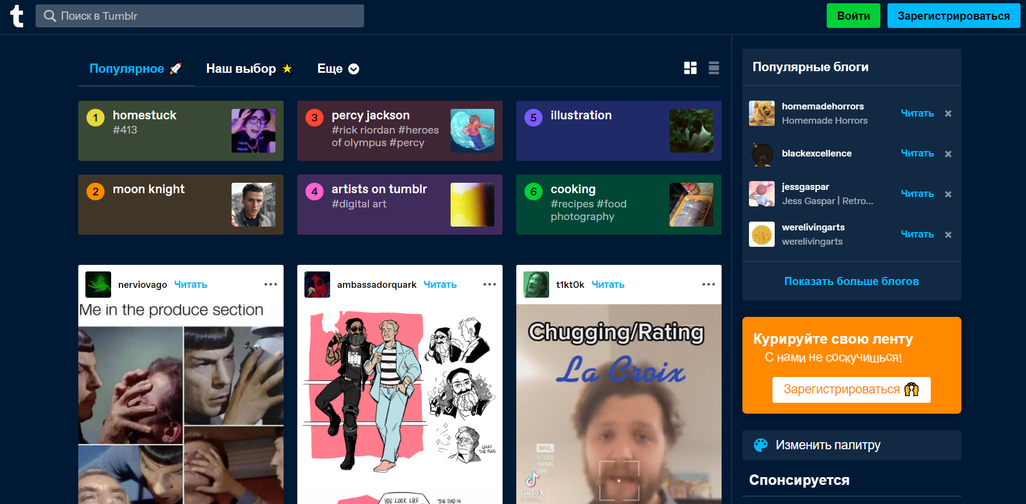Open blackexcellence blog avatar
The width and height of the screenshot is (1026, 504).
pyautogui.click(x=762, y=154)
